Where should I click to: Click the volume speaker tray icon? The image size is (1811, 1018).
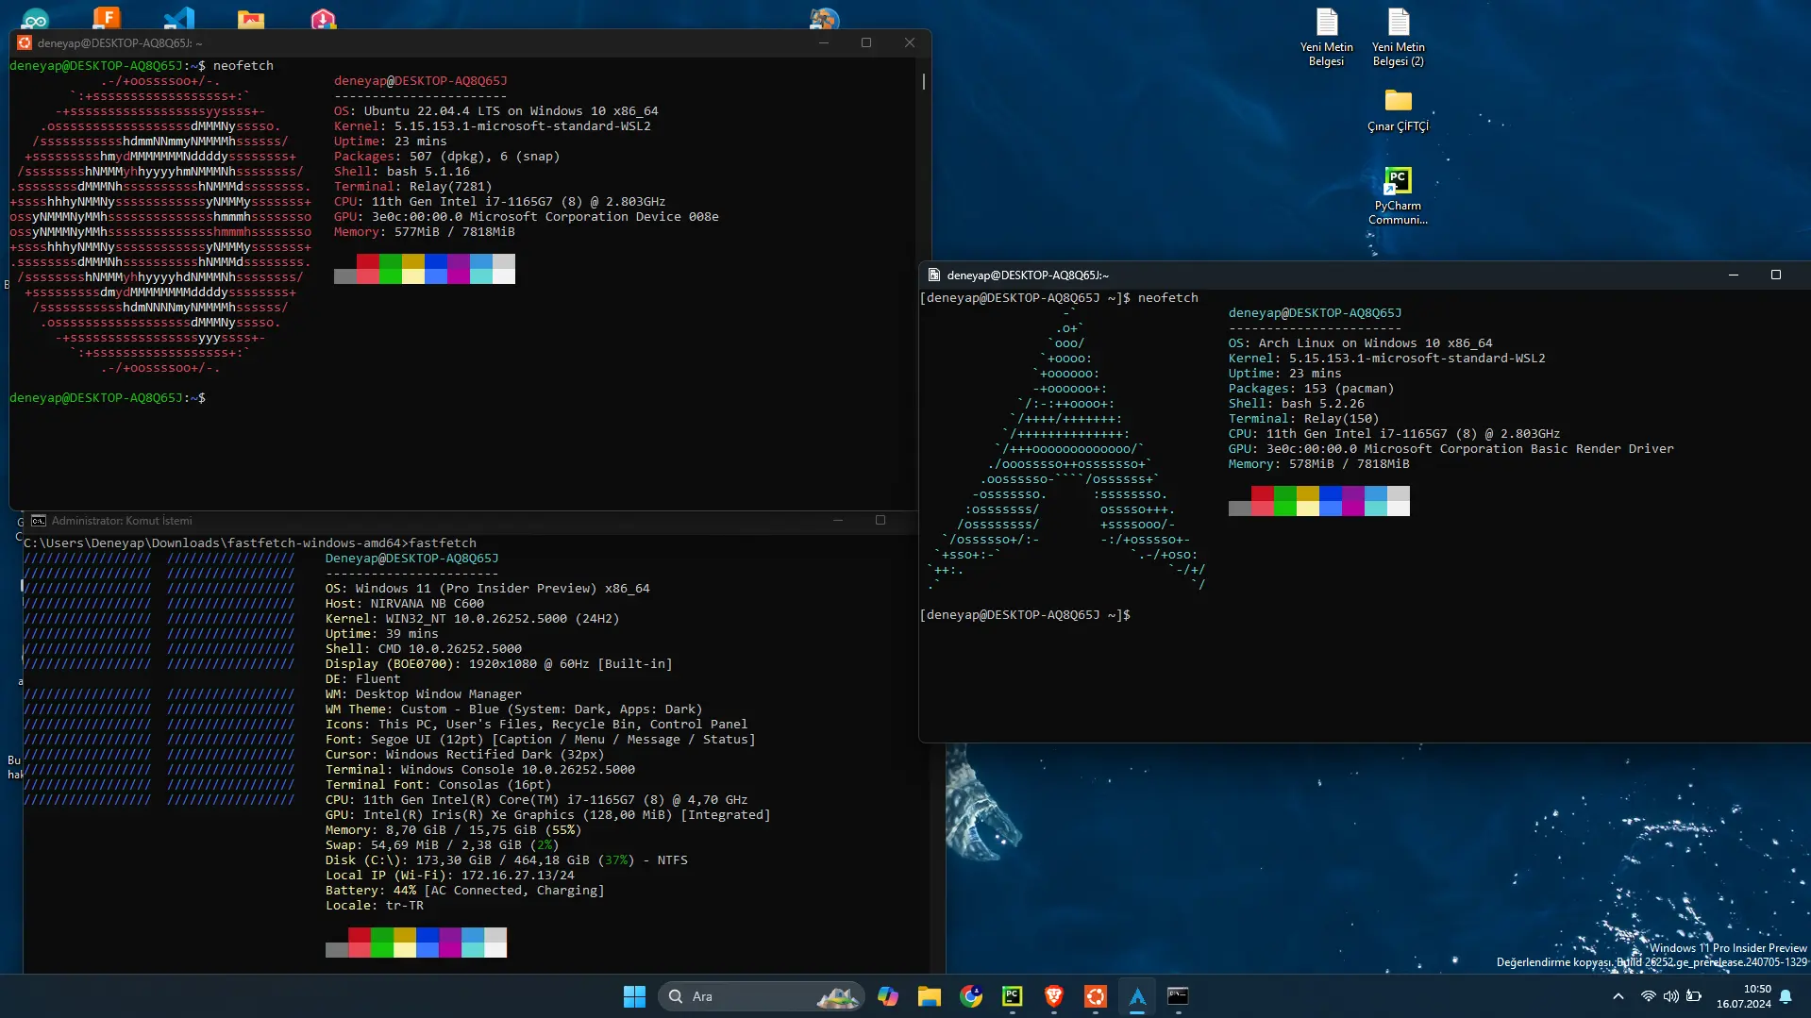click(1670, 996)
